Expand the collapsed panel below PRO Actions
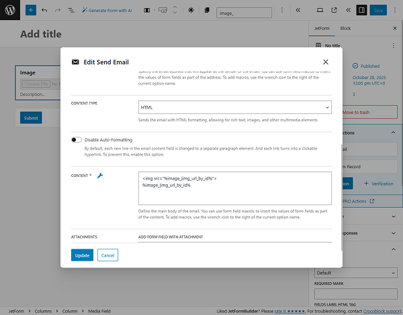The image size is (403, 315). 393,216
